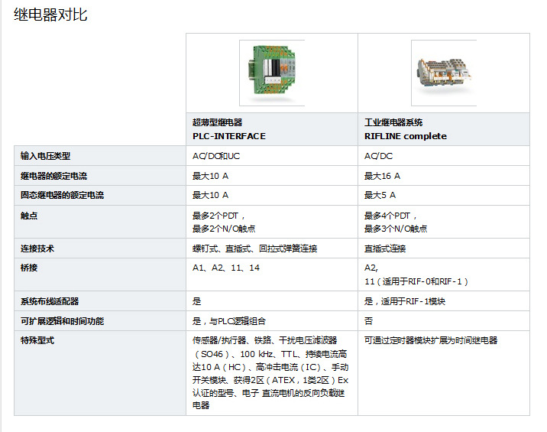The image size is (547, 432).
Task: Select the 继电器的额定电流 row header
Action: pos(53,176)
